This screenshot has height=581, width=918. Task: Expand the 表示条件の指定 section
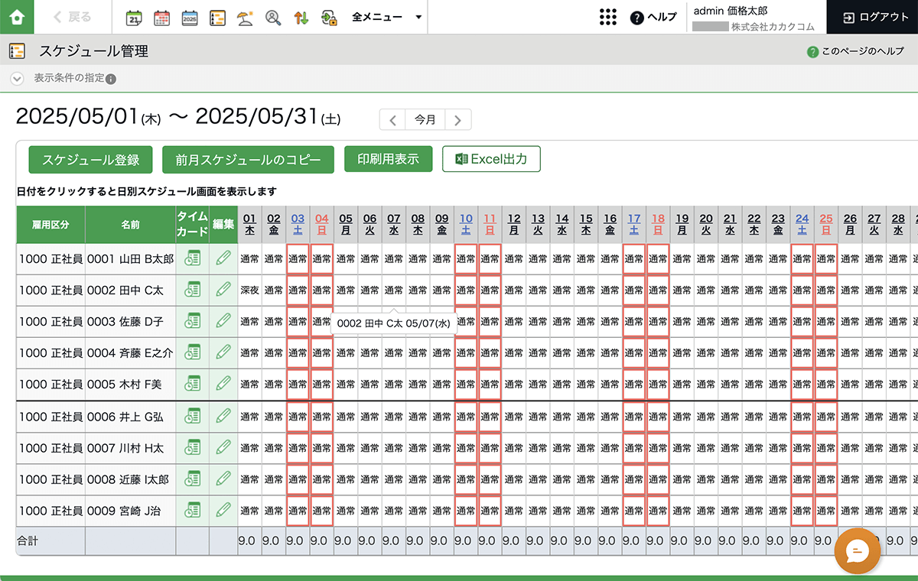tap(17, 79)
